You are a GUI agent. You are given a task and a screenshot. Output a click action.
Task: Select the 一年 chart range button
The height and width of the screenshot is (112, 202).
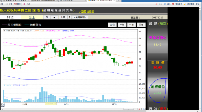click(x=131, y=25)
